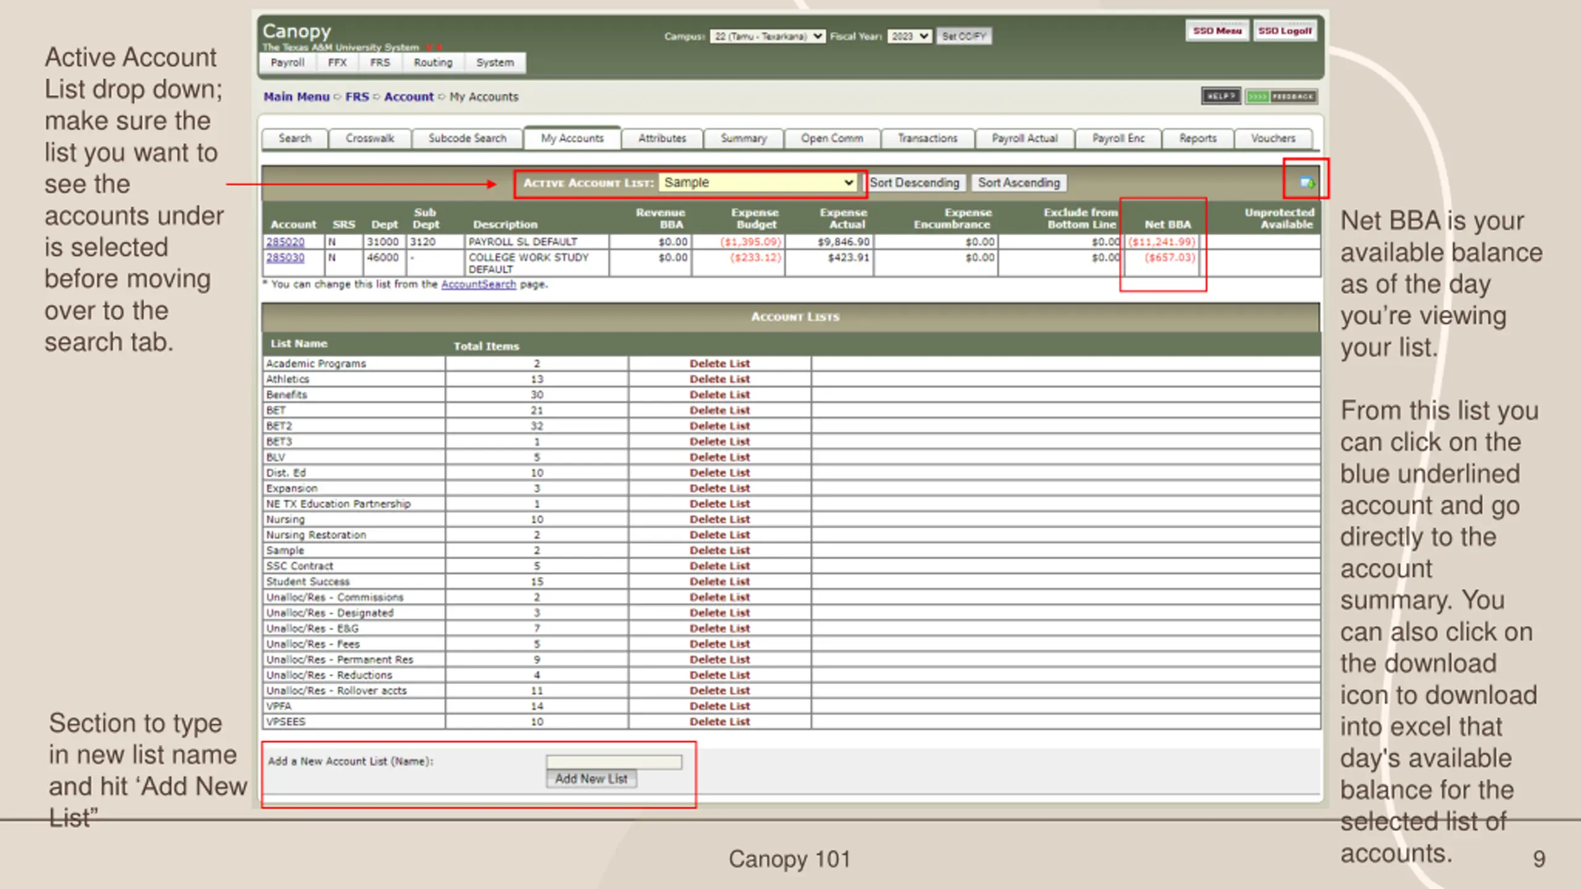Switch to the Transactions tab
This screenshot has width=1581, height=889.
(x=928, y=138)
